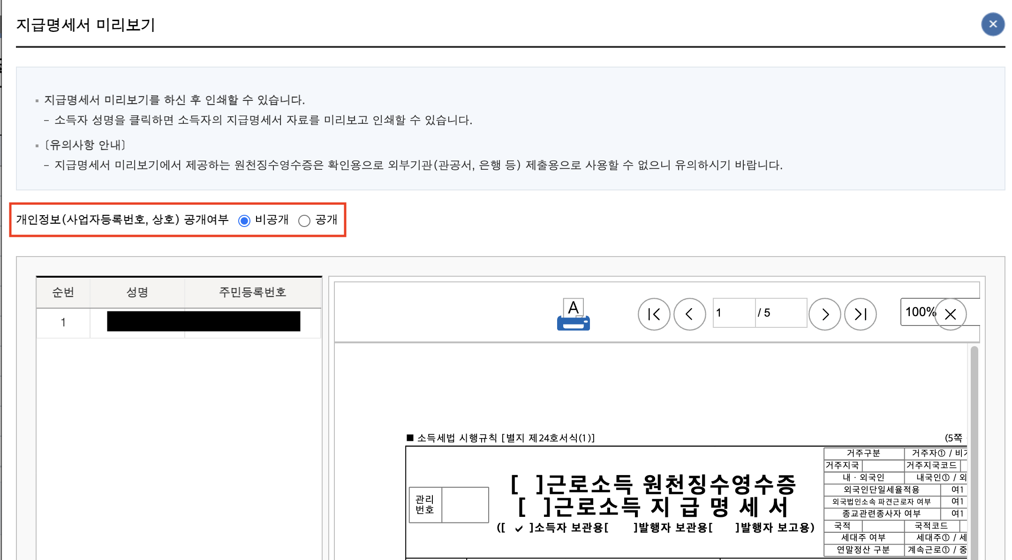Click the blue circular close icon at top right
Viewport: 1012px width, 560px height.
993,24
